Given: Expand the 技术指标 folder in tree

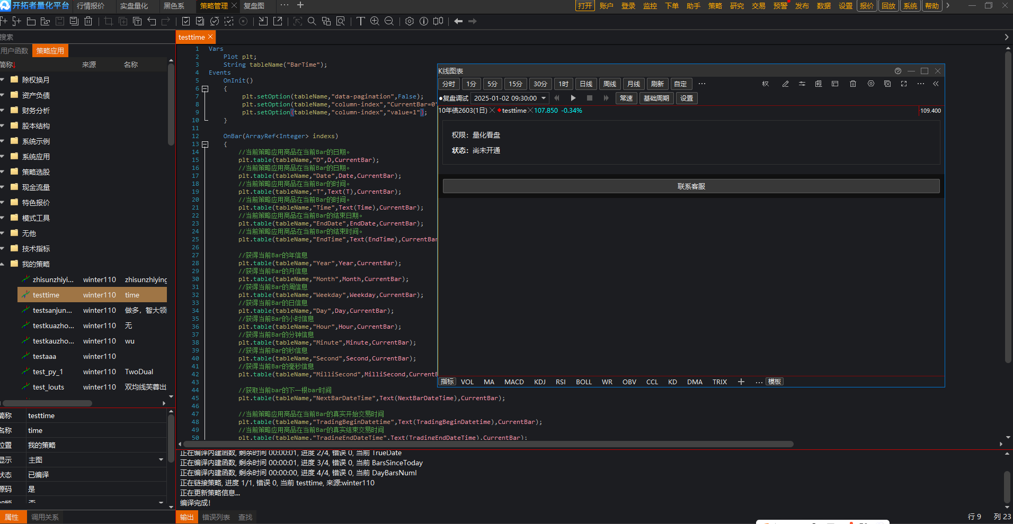Looking at the screenshot, I should [x=3, y=249].
